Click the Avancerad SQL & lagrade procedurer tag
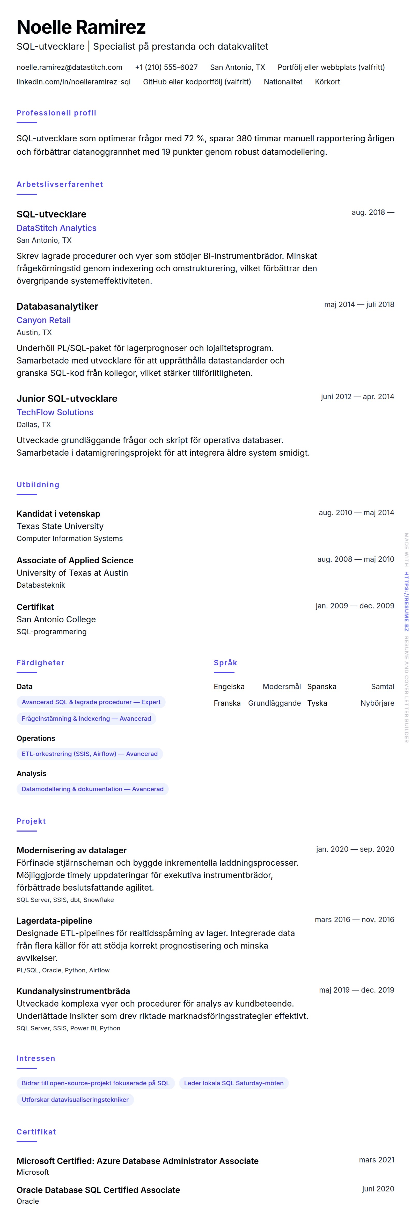Image resolution: width=411 pixels, height=1223 pixels. (91, 702)
